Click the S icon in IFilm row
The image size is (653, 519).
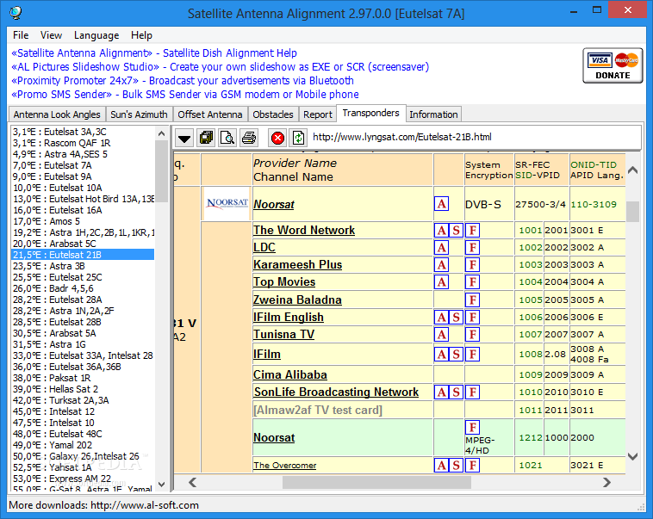pyautogui.click(x=456, y=355)
